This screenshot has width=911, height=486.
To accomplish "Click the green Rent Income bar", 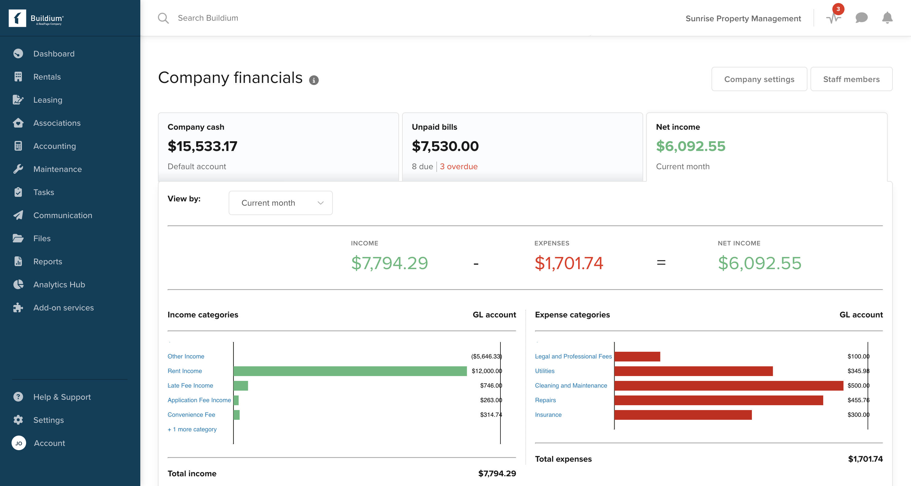I will pyautogui.click(x=350, y=371).
